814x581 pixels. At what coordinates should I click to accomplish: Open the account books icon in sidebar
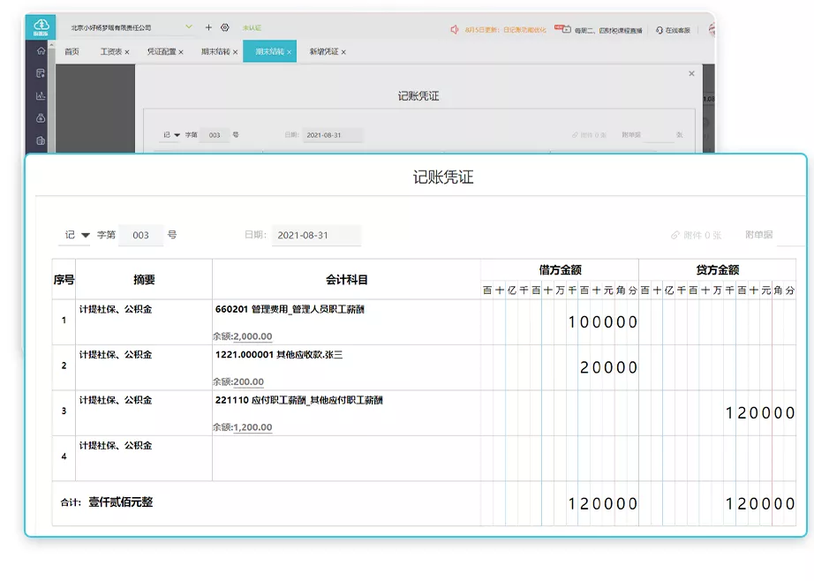[40, 140]
